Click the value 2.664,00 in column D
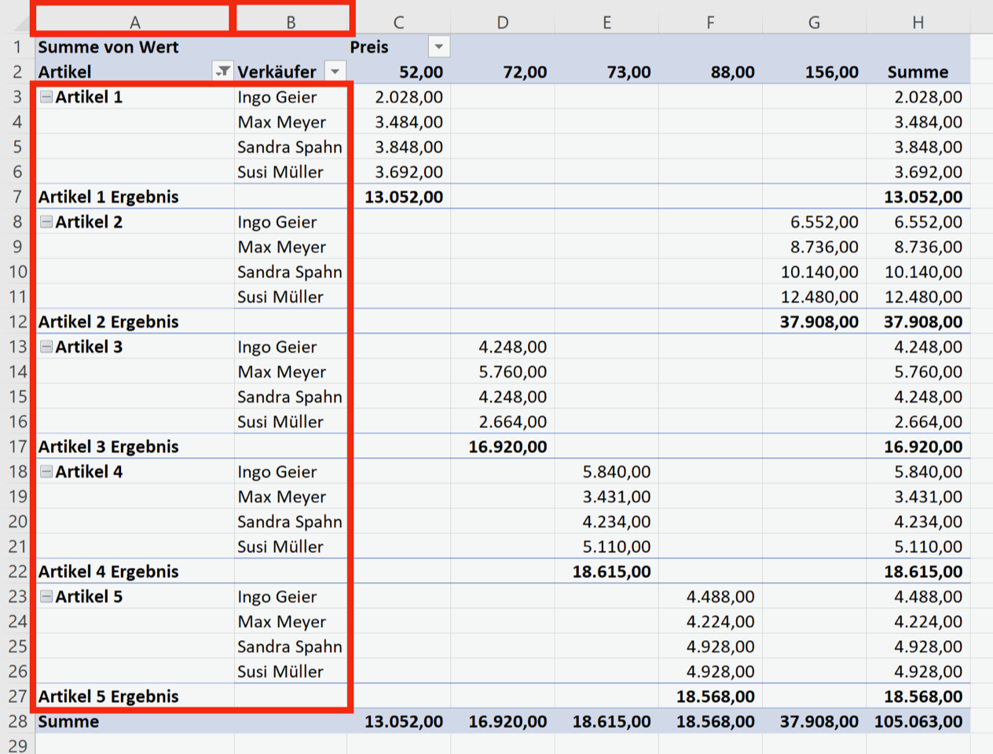The width and height of the screenshot is (993, 754). [503, 422]
